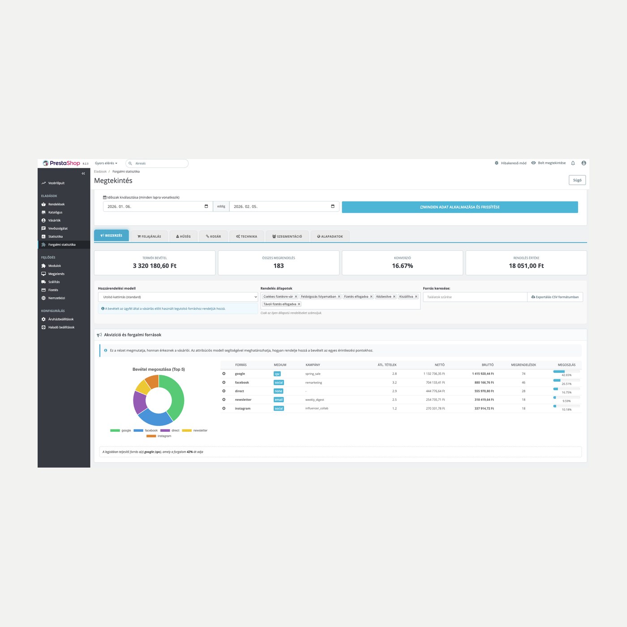
Task: Toggle google legend color swatch
Action: pyautogui.click(x=115, y=430)
